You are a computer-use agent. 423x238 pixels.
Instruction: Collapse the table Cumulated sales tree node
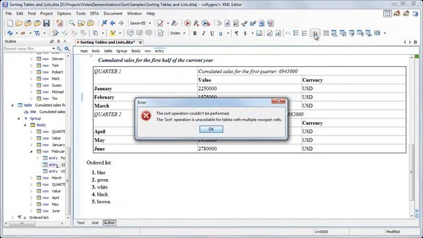pos(13,105)
